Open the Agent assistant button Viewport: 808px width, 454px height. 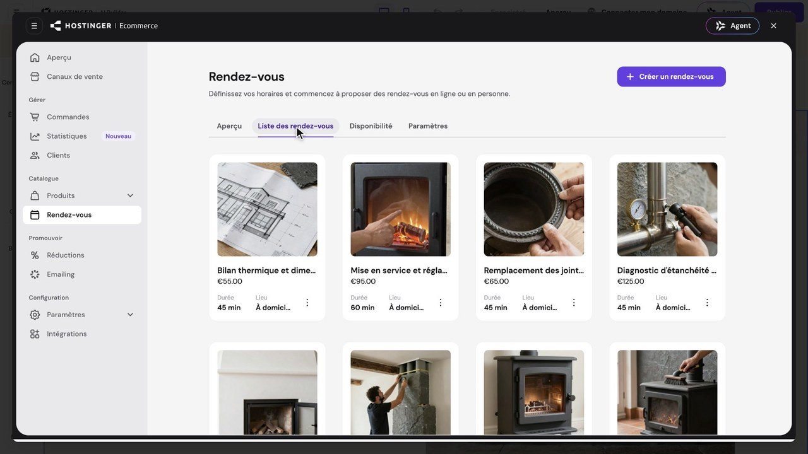point(732,26)
